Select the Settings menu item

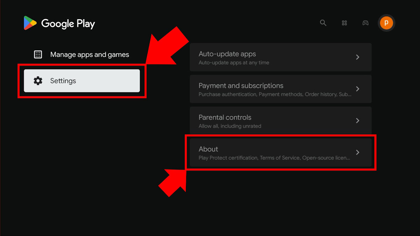coord(82,81)
